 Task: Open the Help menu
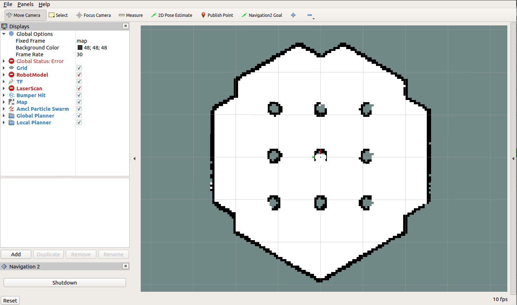[x=44, y=4]
